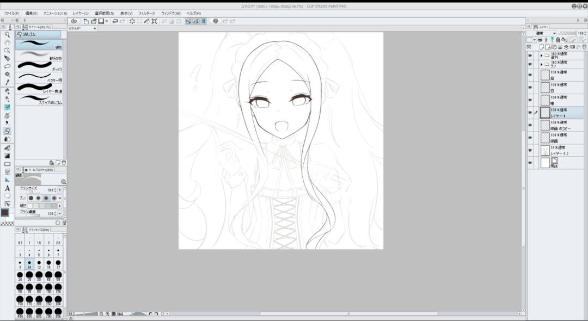Select the 軟らかめ eraser sub tool
Image resolution: width=588 pixels, height=321 pixels.
click(39, 56)
